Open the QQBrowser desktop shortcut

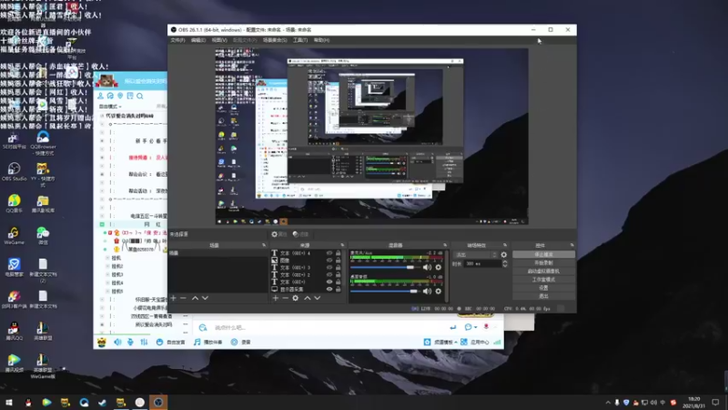[x=43, y=143]
